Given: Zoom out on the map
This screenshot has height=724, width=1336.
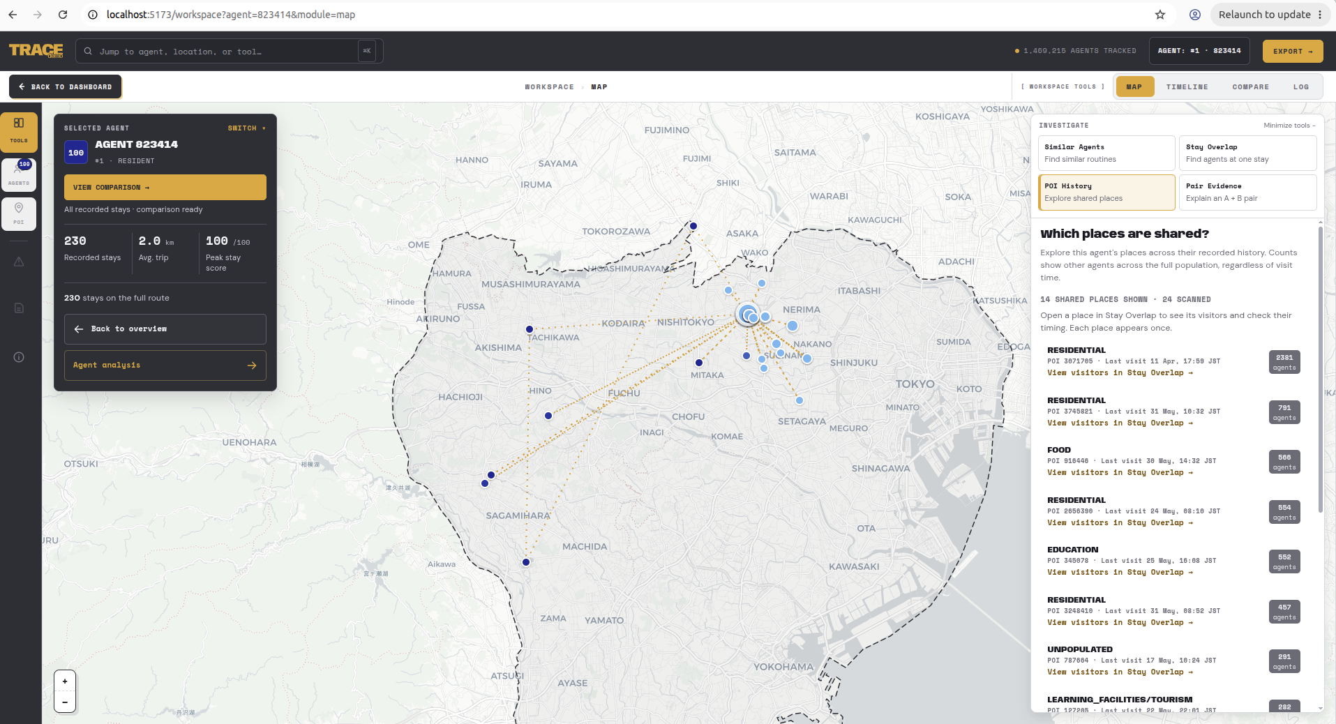Looking at the screenshot, I should click(x=65, y=702).
